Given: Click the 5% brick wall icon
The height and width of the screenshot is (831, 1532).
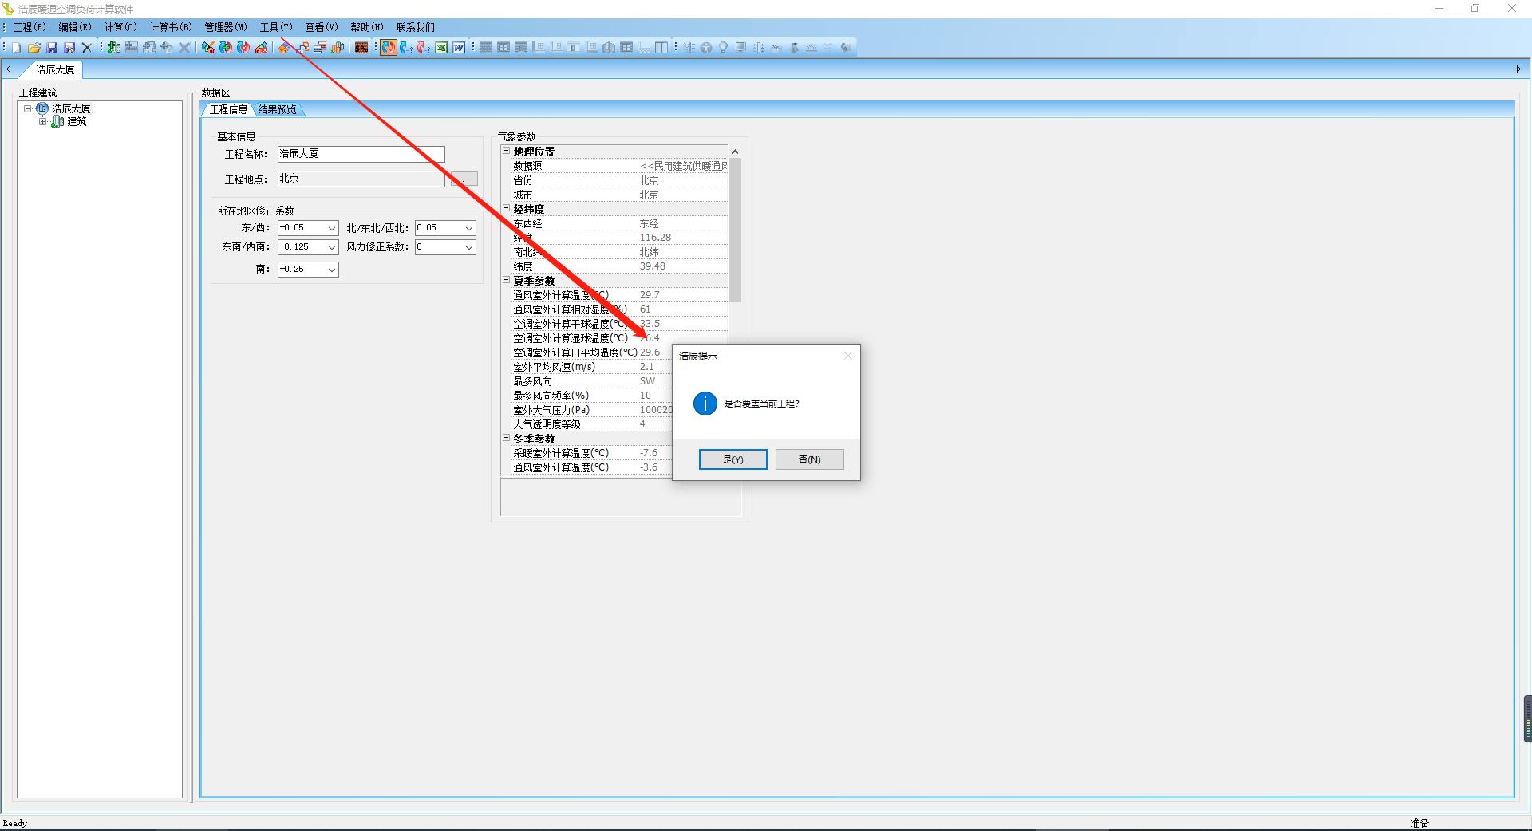Looking at the screenshot, I should [x=361, y=48].
